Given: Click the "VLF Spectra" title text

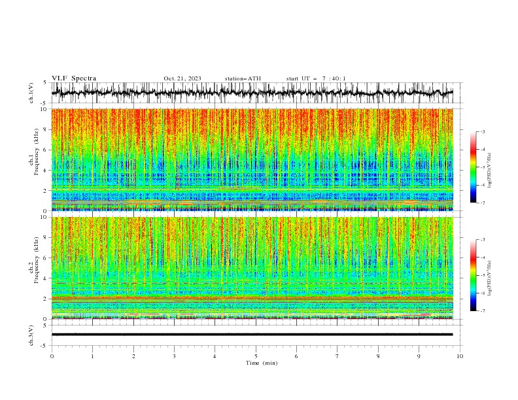Looking at the screenshot, I should coord(74,78).
